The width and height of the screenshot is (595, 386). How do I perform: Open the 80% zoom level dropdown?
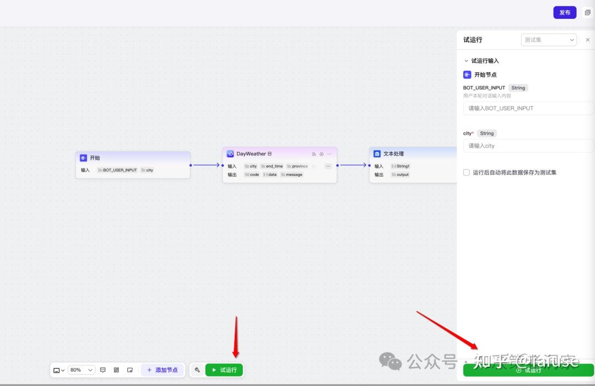click(81, 370)
